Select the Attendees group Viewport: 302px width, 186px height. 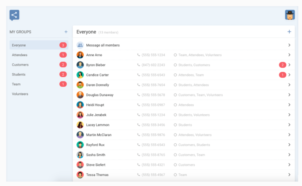(x=39, y=55)
